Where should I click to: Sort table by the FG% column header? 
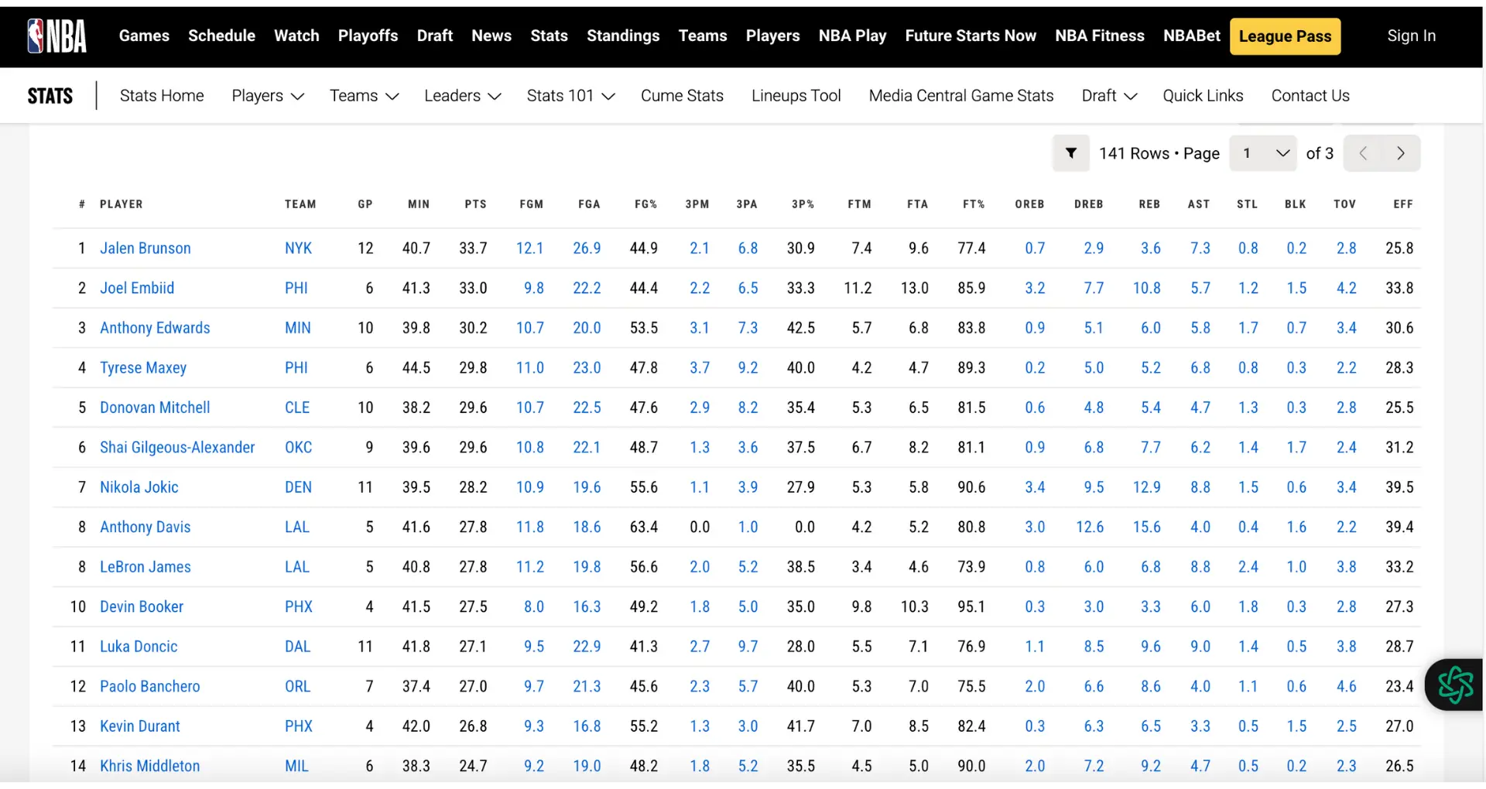(x=645, y=204)
